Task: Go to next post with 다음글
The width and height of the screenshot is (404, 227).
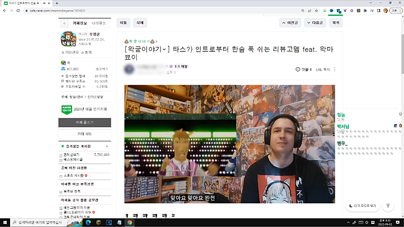Action: [315, 23]
